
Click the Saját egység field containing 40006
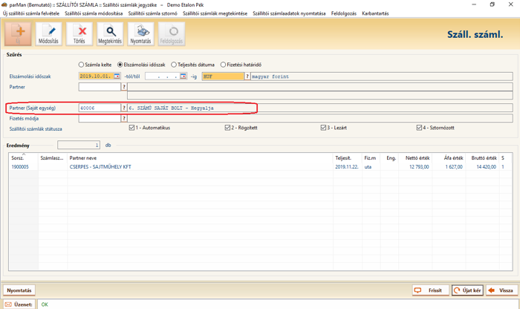click(x=100, y=108)
